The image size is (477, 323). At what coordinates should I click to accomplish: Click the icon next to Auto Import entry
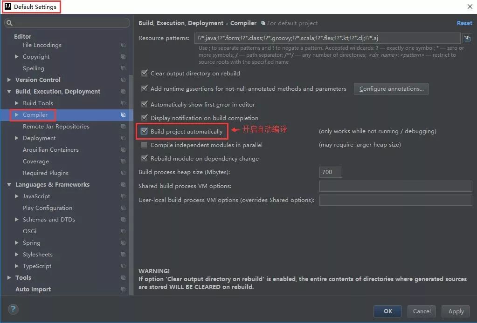123,289
